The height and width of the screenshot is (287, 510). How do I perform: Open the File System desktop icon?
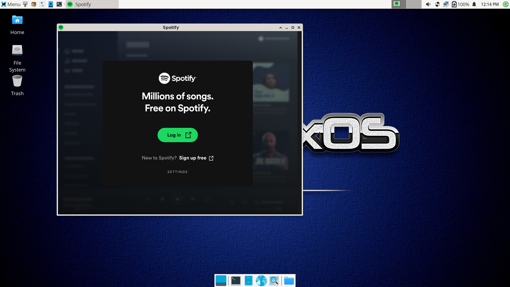point(17,58)
